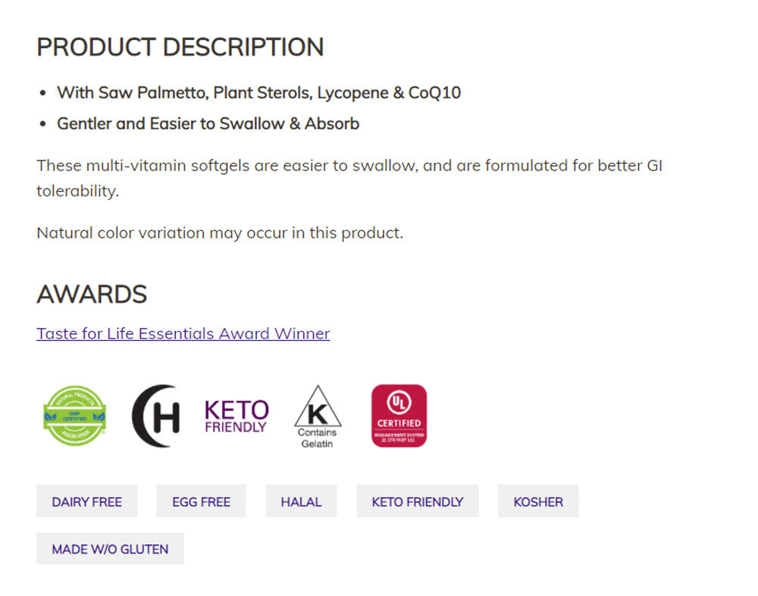Click the green GMP Certified badge
The height and width of the screenshot is (596, 758).
[75, 415]
